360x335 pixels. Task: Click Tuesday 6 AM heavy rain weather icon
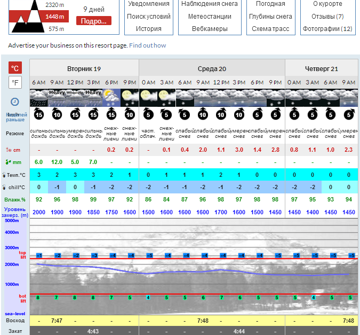point(39,98)
